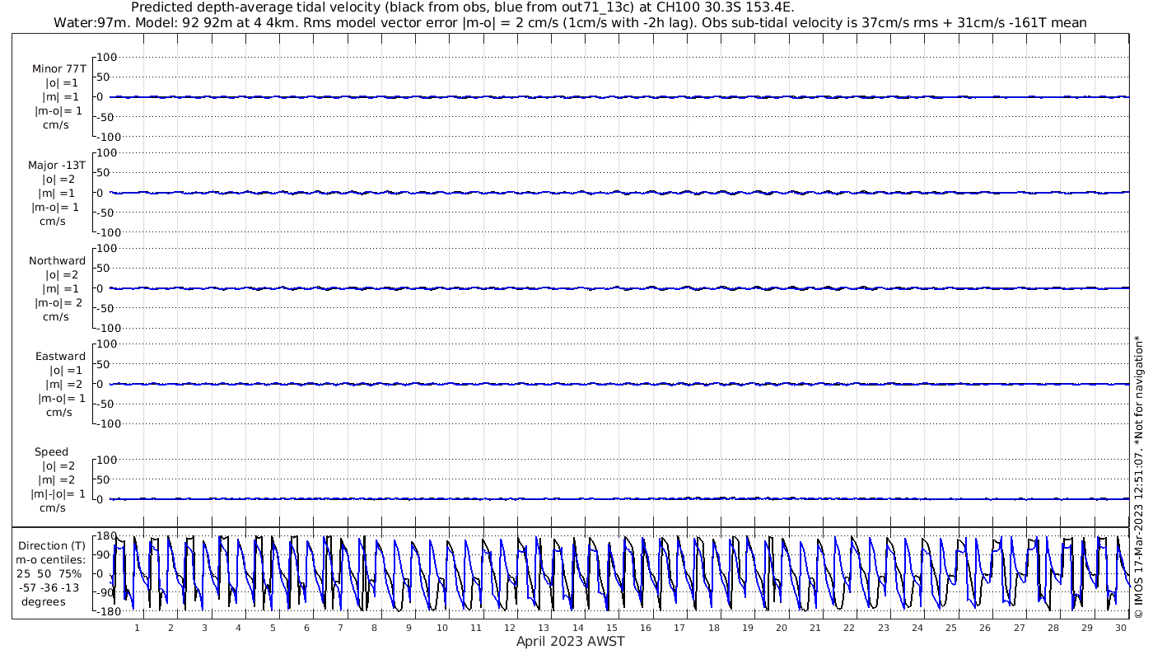The image size is (1153, 659).
Task: Click day '20' on the date axis
Action: (782, 629)
